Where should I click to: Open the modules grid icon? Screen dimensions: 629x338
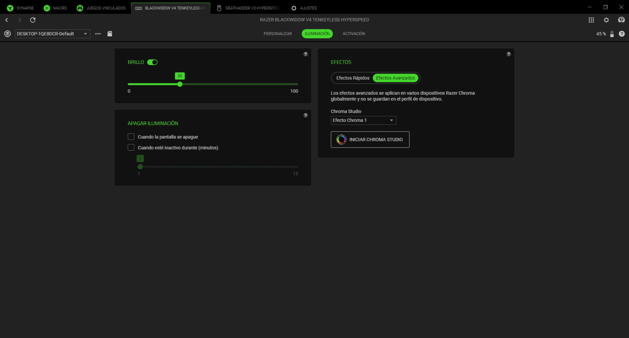click(x=591, y=20)
